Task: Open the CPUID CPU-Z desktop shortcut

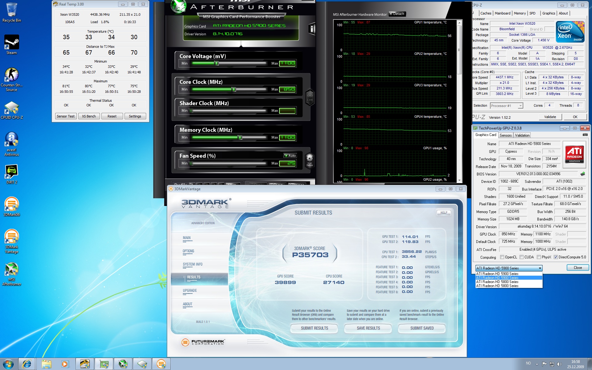Action: tap(12, 110)
